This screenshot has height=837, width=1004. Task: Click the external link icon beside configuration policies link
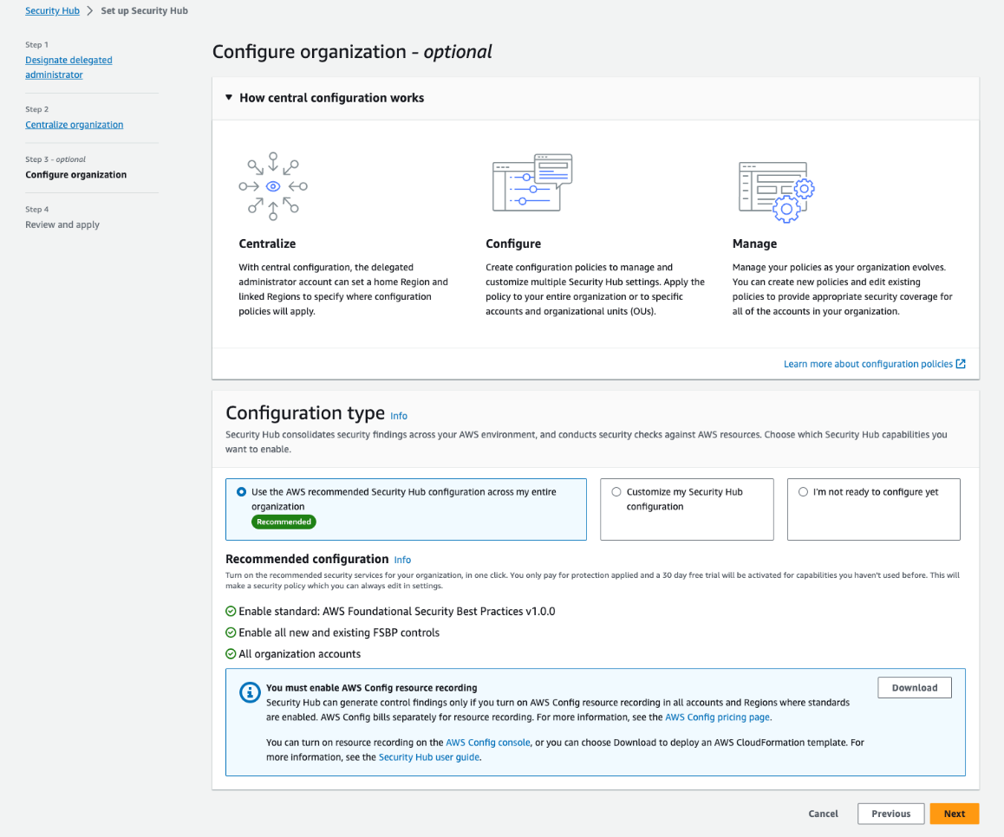click(x=960, y=364)
